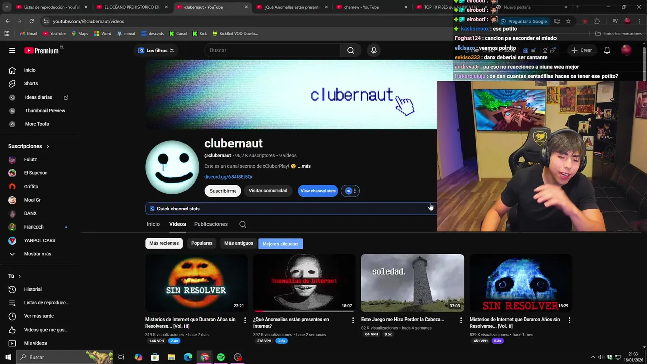The height and width of the screenshot is (364, 647).
Task: Open the Gmail bookmark
Action: [x=28, y=34]
